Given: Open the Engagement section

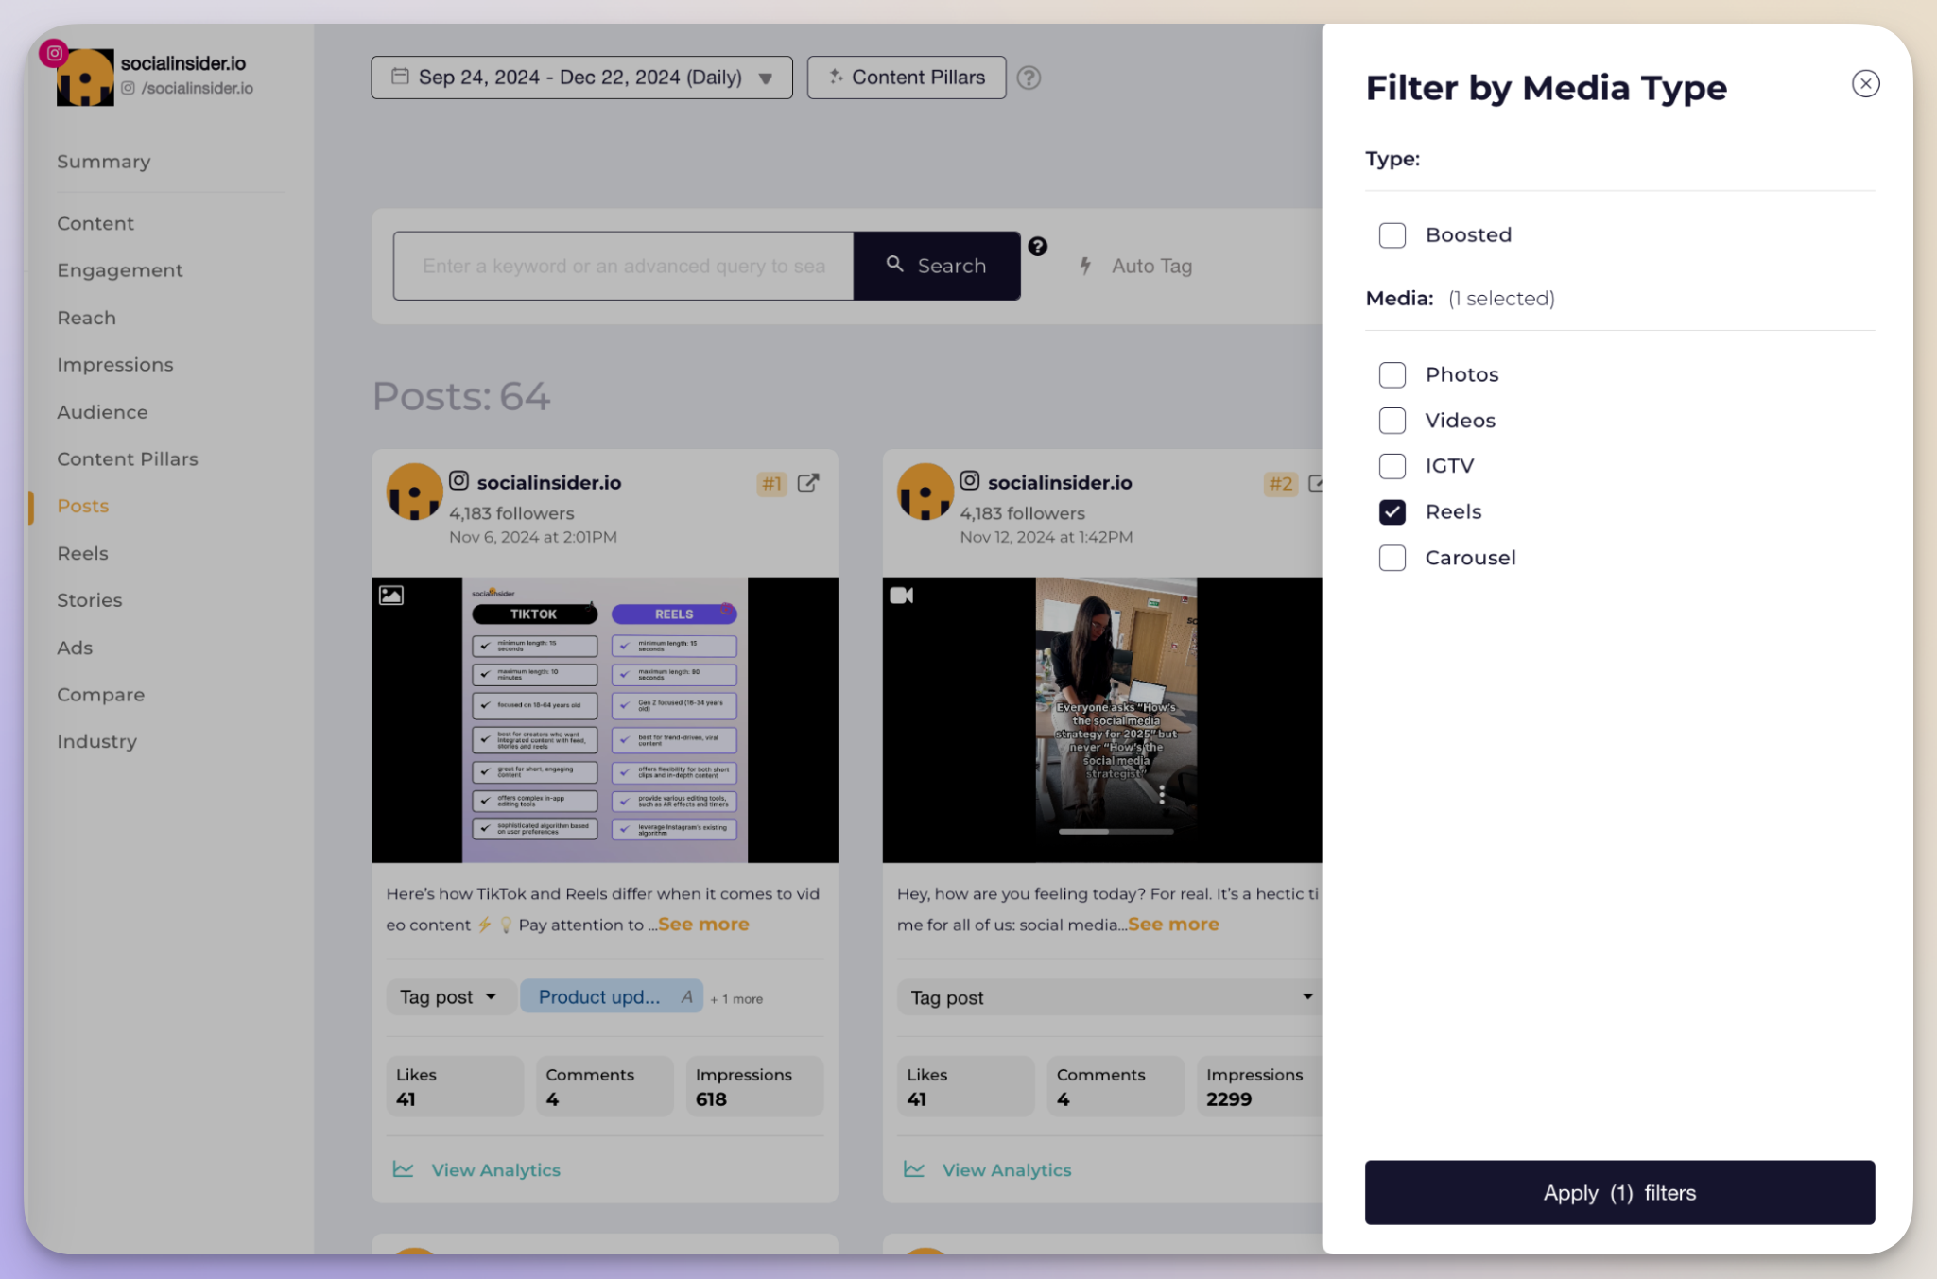Looking at the screenshot, I should 119,270.
